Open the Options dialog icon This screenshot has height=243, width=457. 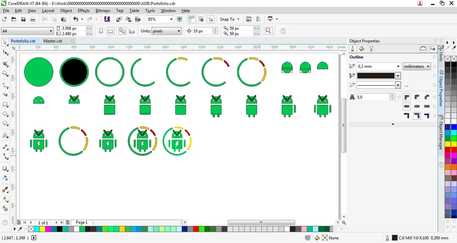258,19
